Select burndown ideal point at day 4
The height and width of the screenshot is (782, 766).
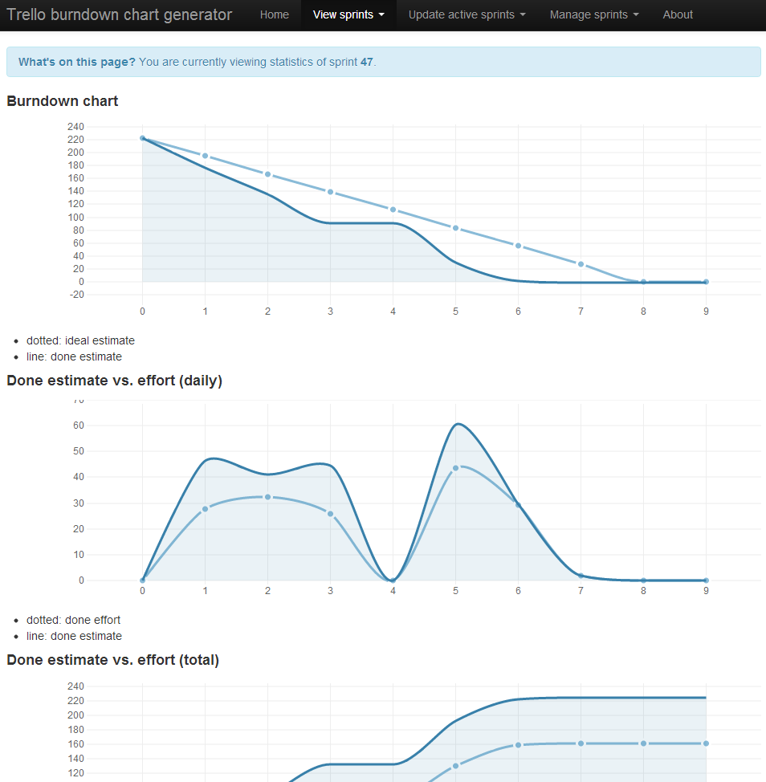pos(393,210)
